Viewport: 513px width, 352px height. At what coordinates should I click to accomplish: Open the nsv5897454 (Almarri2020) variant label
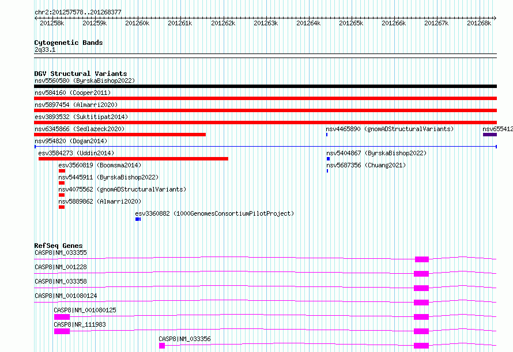76,105
